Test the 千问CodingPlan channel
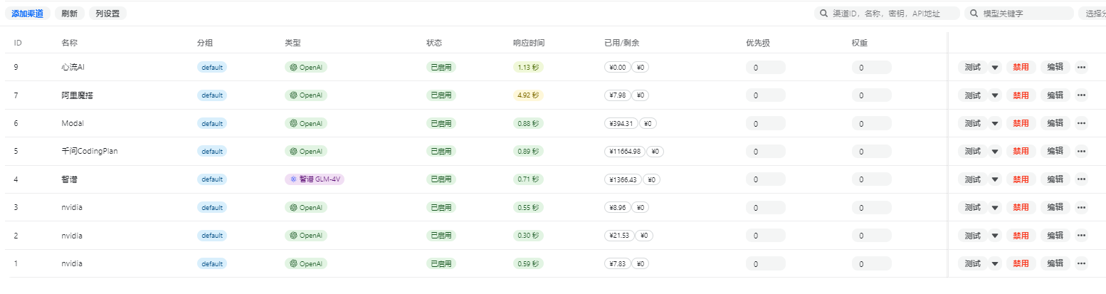The height and width of the screenshot is (294, 1106). coord(972,151)
